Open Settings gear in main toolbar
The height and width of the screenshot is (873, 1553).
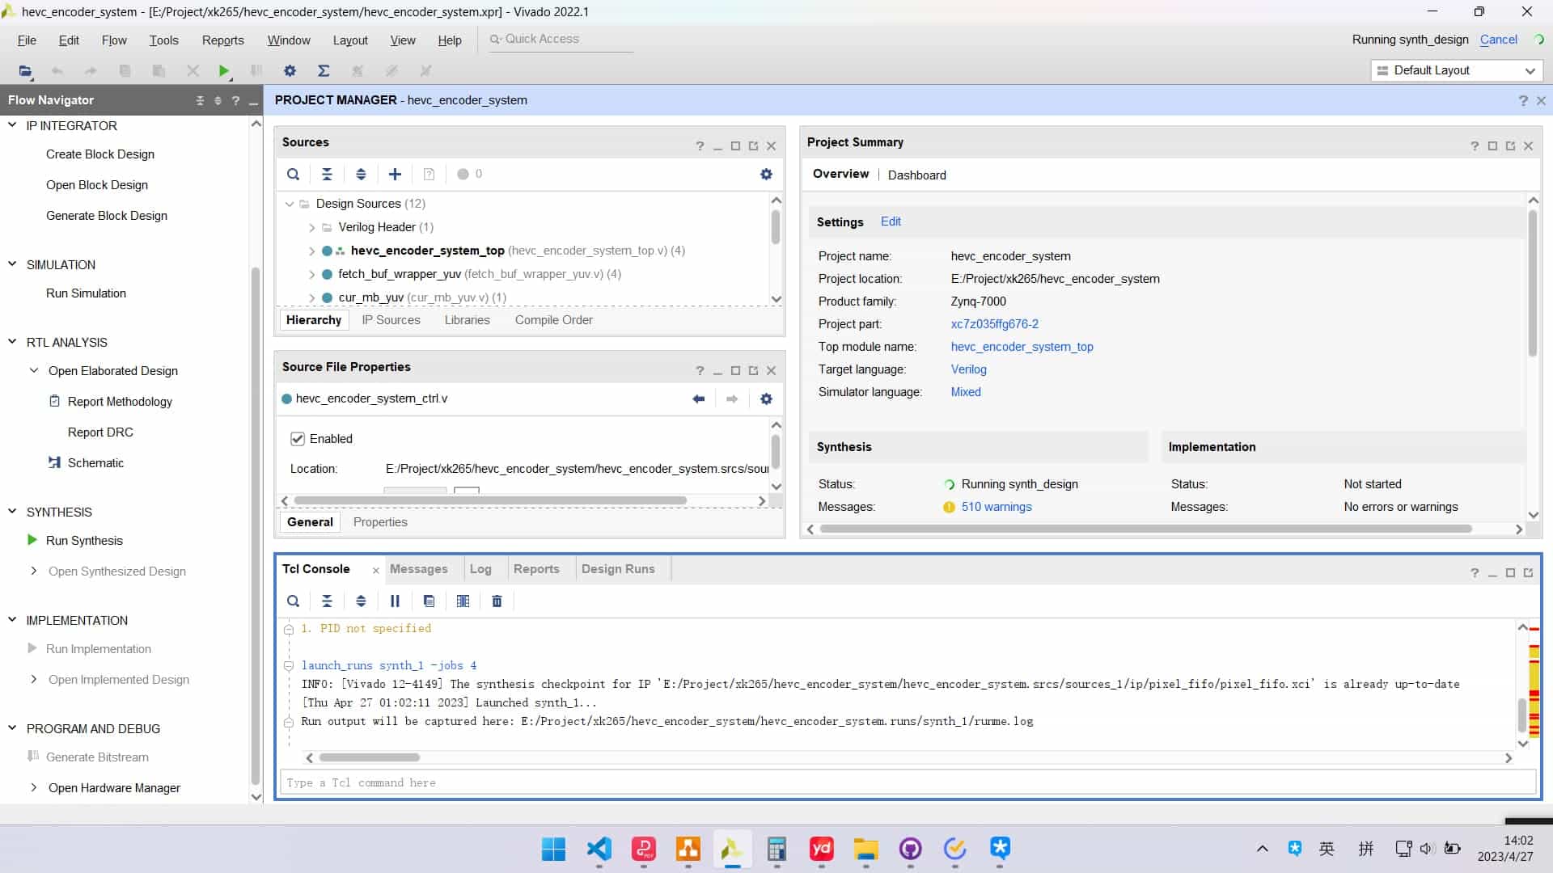click(290, 71)
